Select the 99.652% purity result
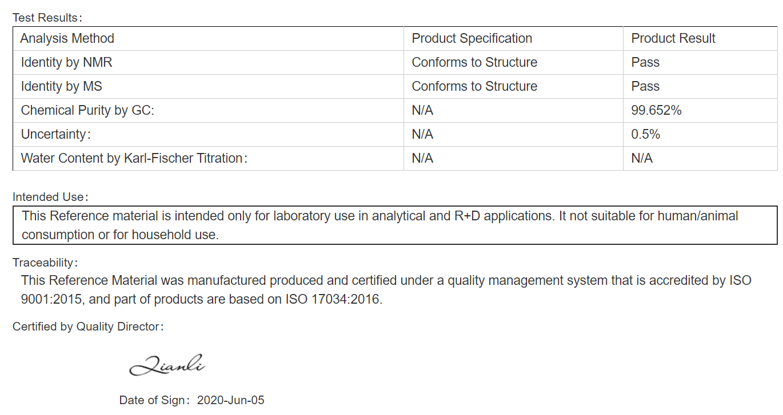The image size is (783, 415). (656, 110)
